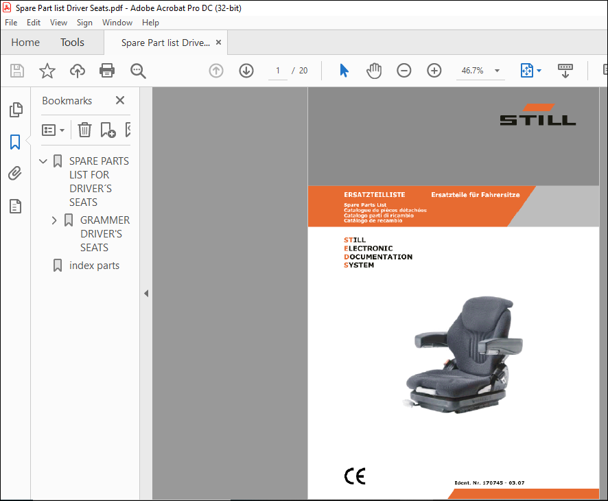Zoom in with the plus icon
Viewport: 608px width, 501px height.
pyautogui.click(x=434, y=71)
